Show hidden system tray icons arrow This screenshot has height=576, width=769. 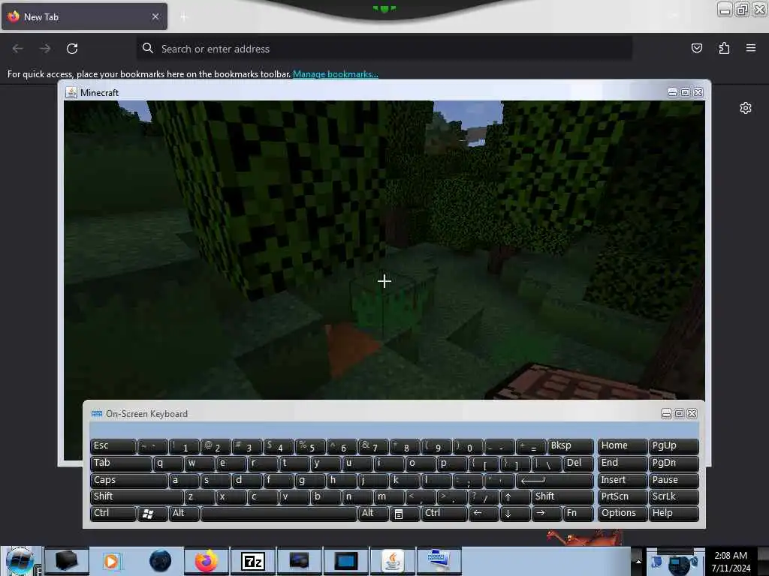pos(638,561)
